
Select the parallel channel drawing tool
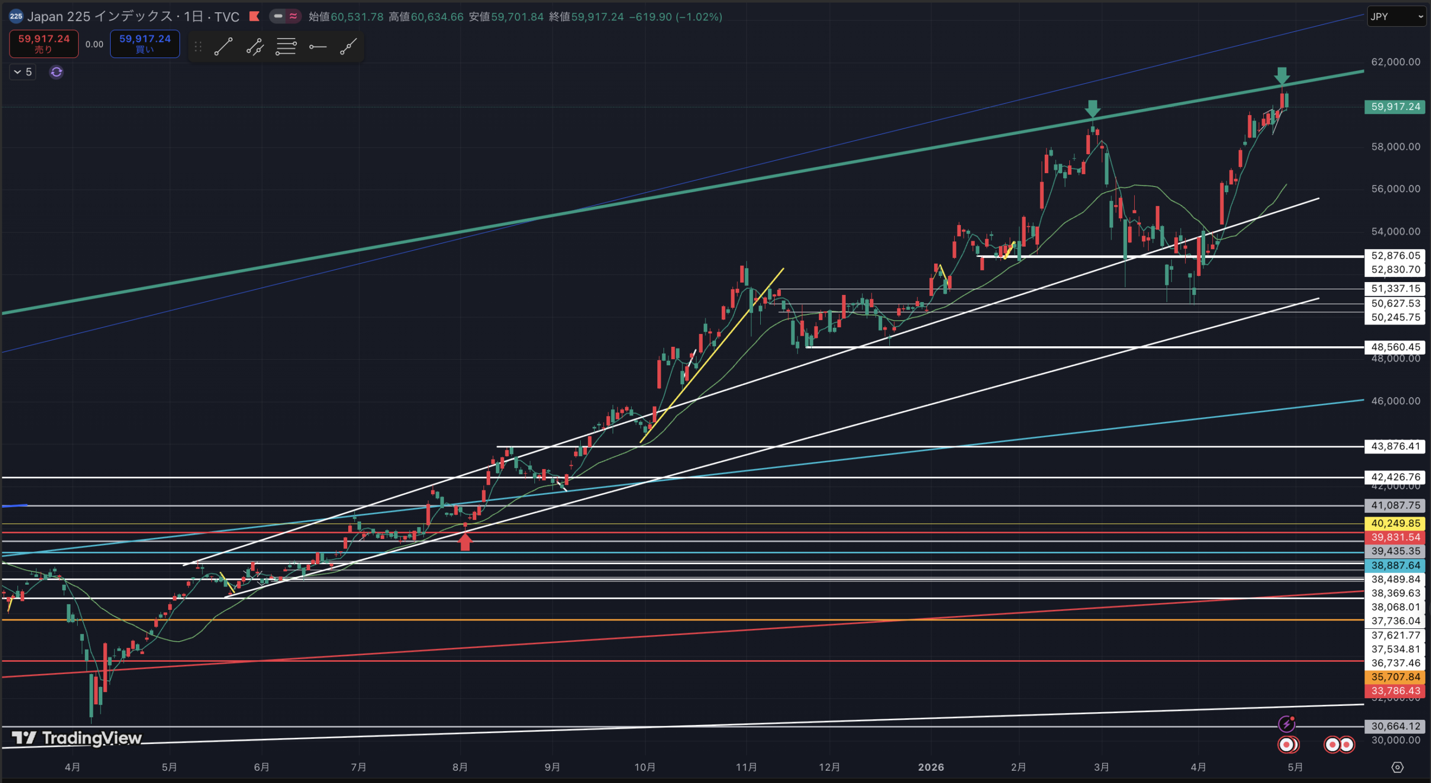coord(255,47)
